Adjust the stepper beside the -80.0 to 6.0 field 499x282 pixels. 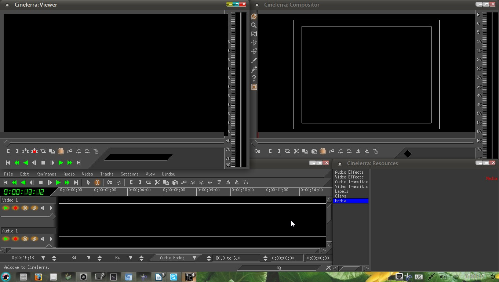pyautogui.click(x=265, y=258)
